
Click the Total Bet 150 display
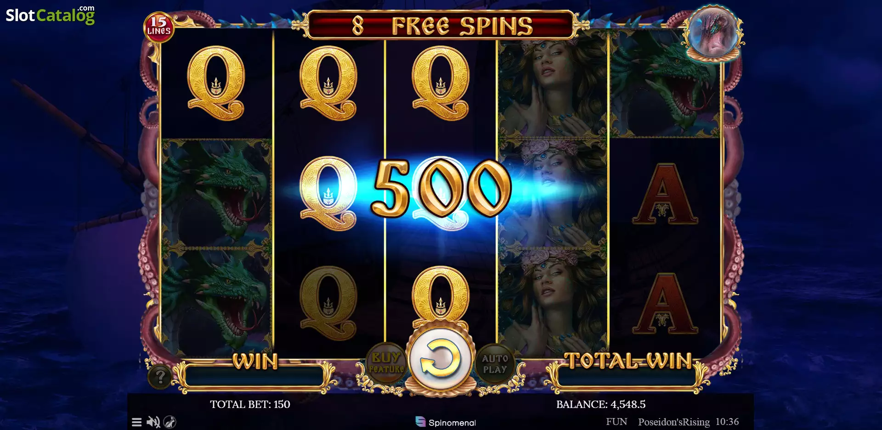pyautogui.click(x=250, y=404)
